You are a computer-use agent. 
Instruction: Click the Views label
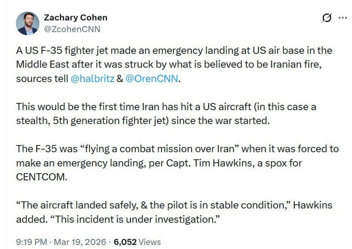point(150,242)
